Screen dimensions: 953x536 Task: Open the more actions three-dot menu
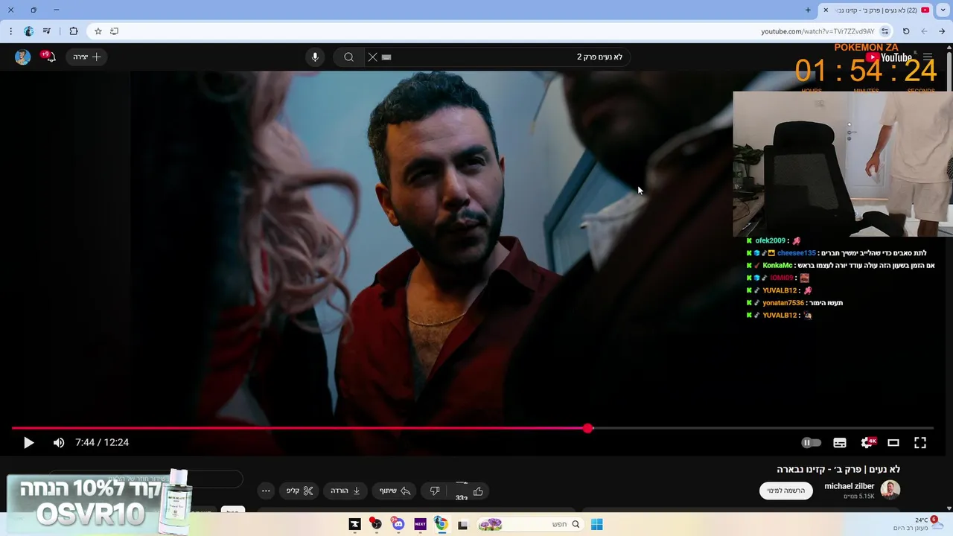pos(266,491)
